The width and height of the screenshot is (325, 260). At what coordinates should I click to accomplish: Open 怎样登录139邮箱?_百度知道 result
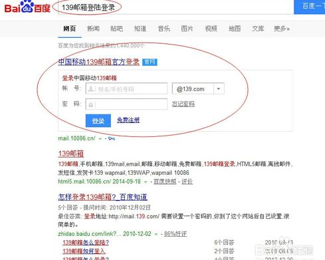coord(103,197)
